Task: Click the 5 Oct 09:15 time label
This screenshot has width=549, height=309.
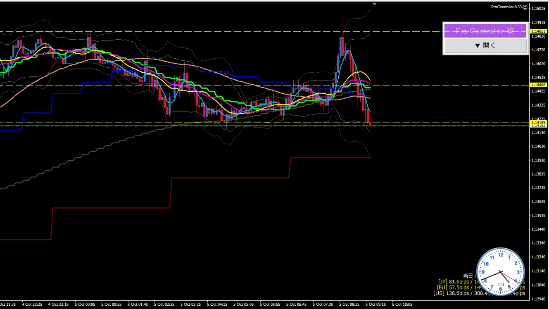Action: point(376,304)
